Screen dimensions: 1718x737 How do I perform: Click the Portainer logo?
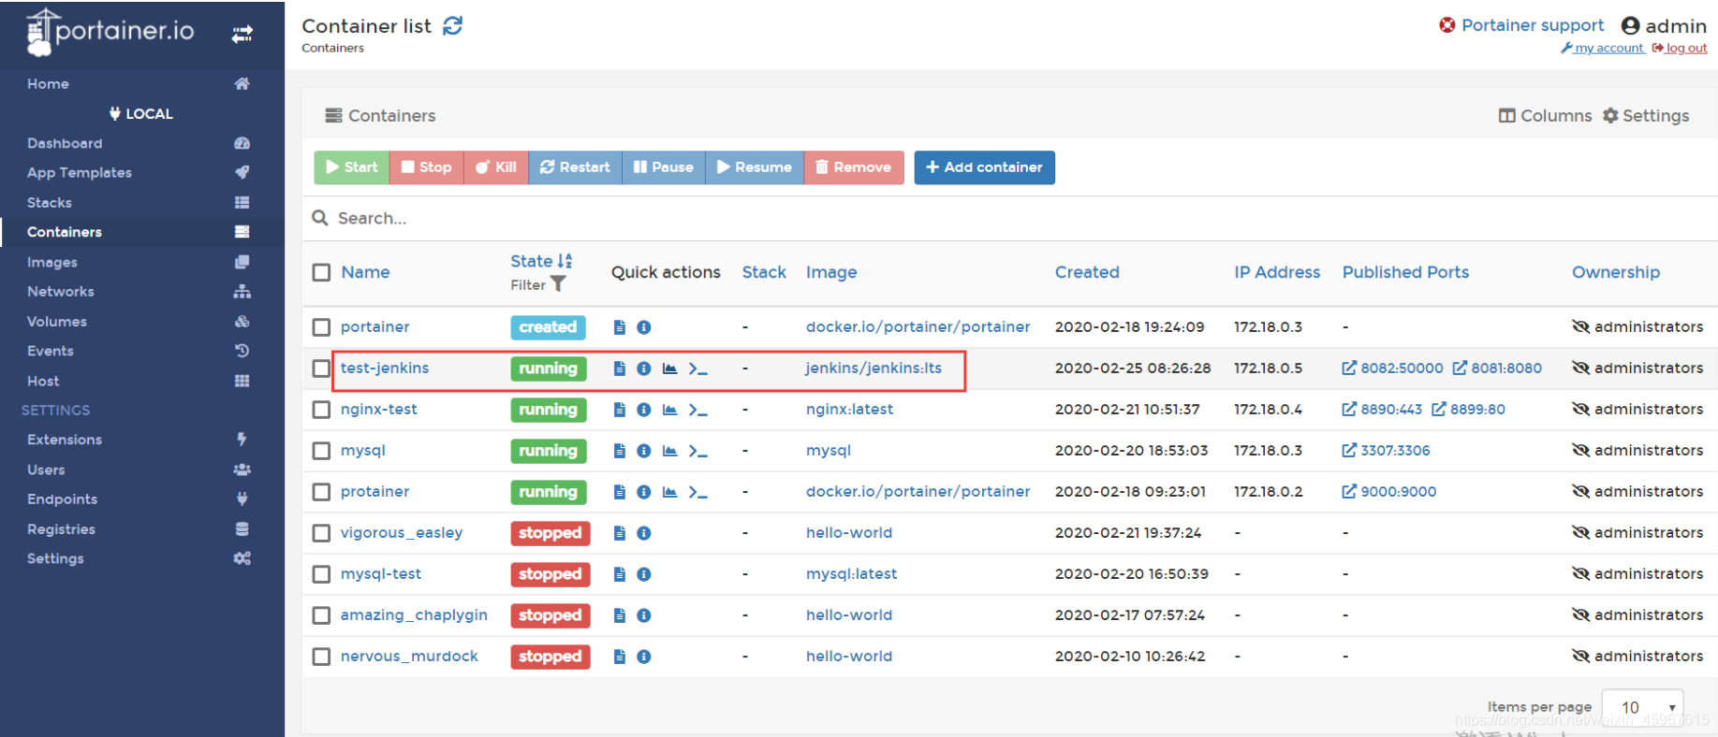(110, 32)
